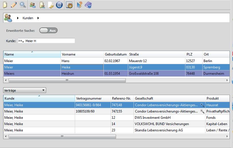Screen dimensions: 233x148
Task: Click the Hausrat product cell
Action: click(x=218, y=105)
